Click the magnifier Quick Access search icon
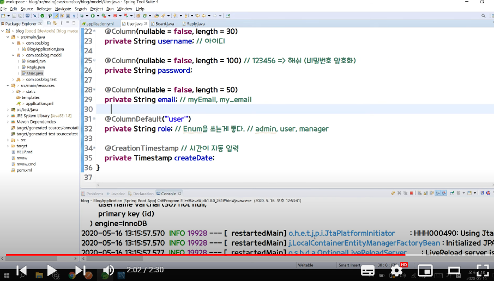Image resolution: width=494 pixels, height=281 pixels. click(x=483, y=16)
